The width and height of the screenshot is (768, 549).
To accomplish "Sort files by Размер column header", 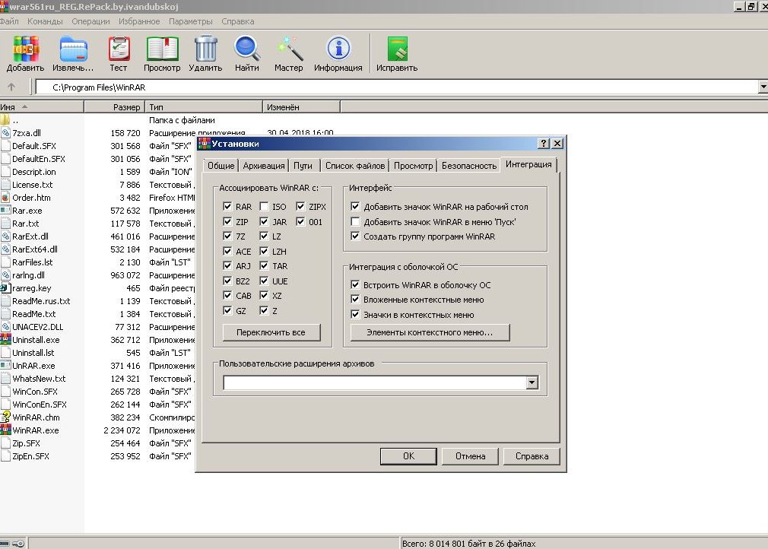I will pyautogui.click(x=115, y=106).
